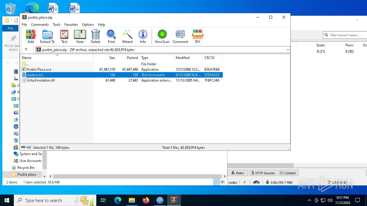Open HTTP Sources tab in qBittorrent
Screen dimensions: 367x206
[x=263, y=173]
